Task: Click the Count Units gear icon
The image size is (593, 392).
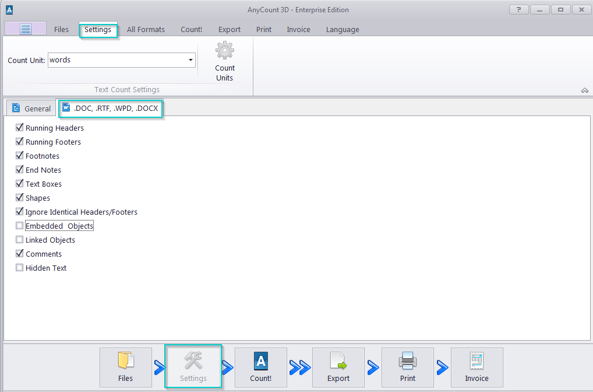Action: tap(225, 50)
